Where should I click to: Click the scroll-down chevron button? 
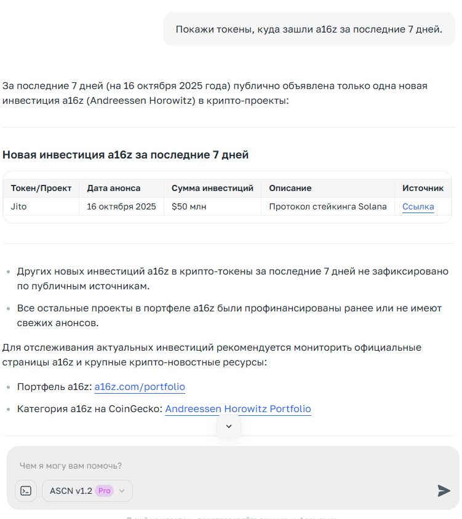click(229, 426)
